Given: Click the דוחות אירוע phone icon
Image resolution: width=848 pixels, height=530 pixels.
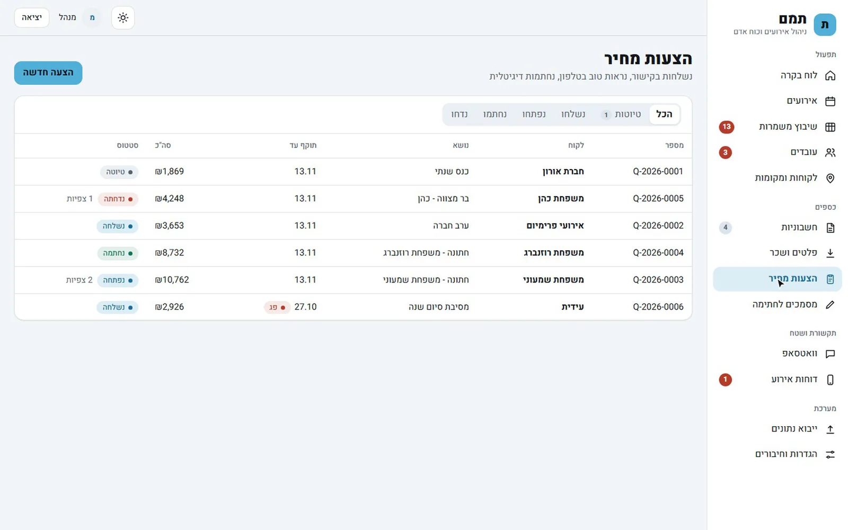Looking at the screenshot, I should point(830,379).
